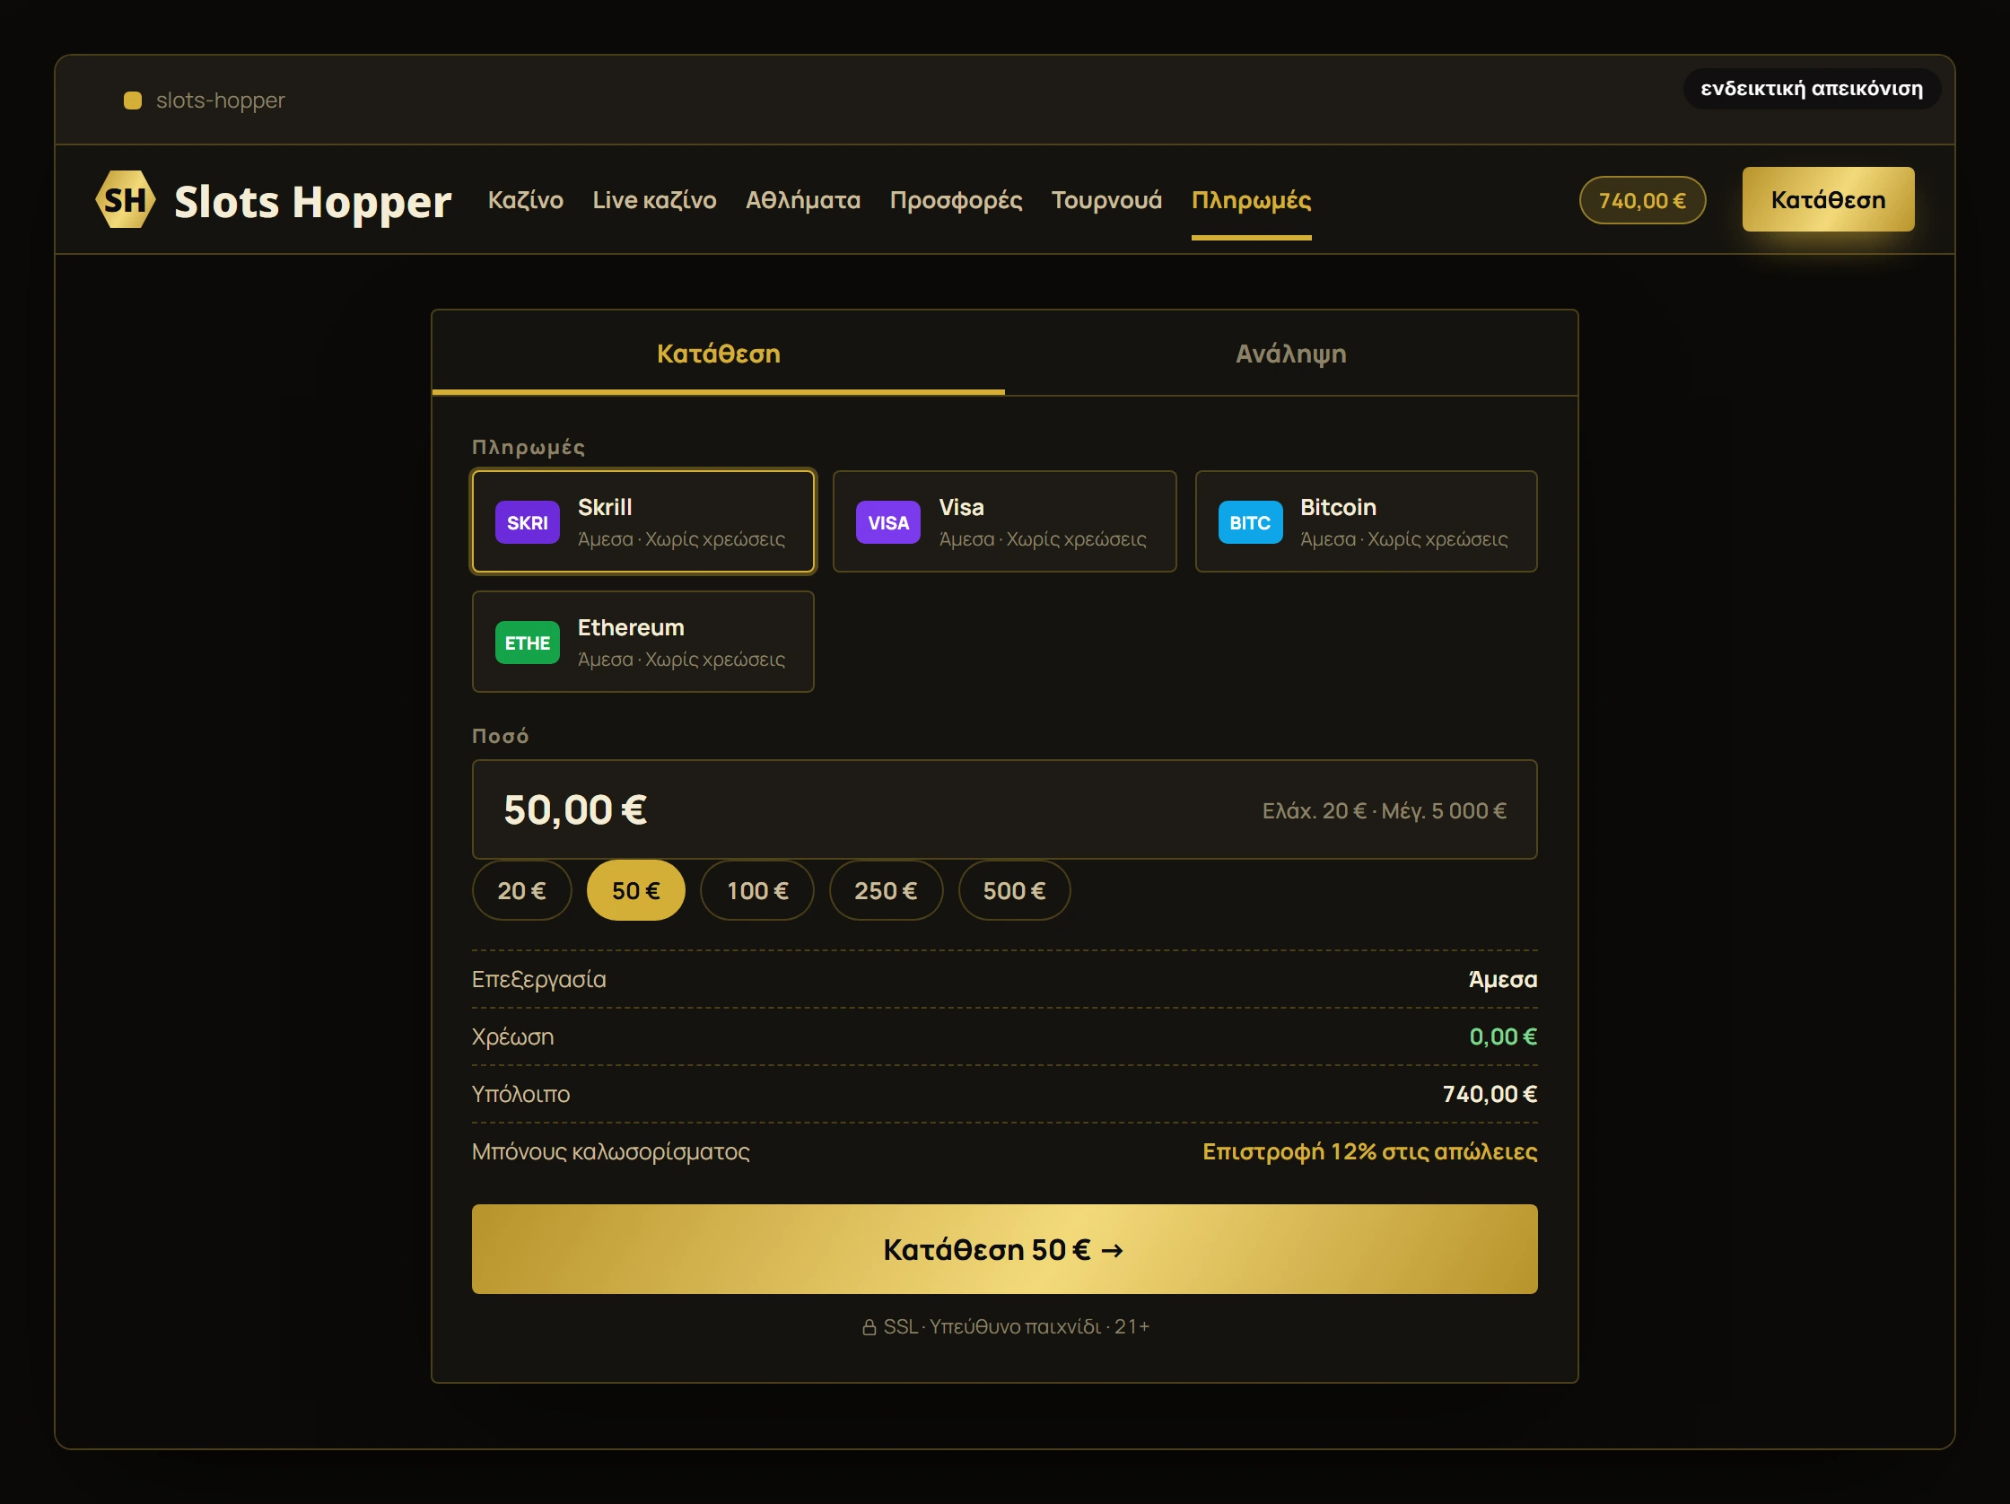Switch to the Ανάληψη tab
The width and height of the screenshot is (2010, 1504).
point(1291,354)
